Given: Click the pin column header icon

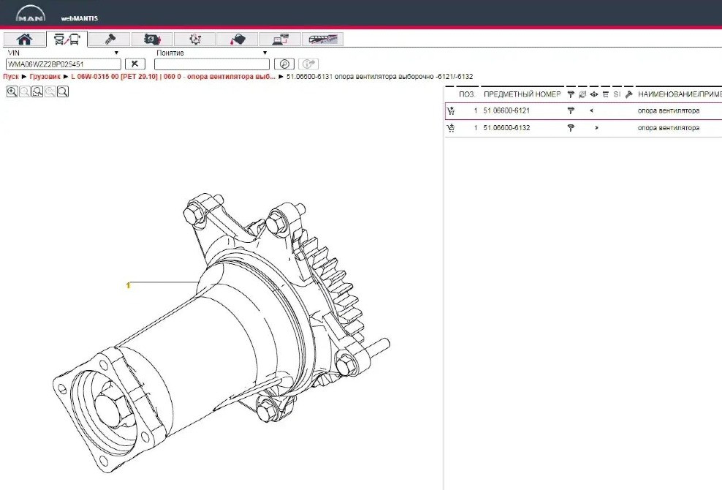Looking at the screenshot, I should (571, 94).
